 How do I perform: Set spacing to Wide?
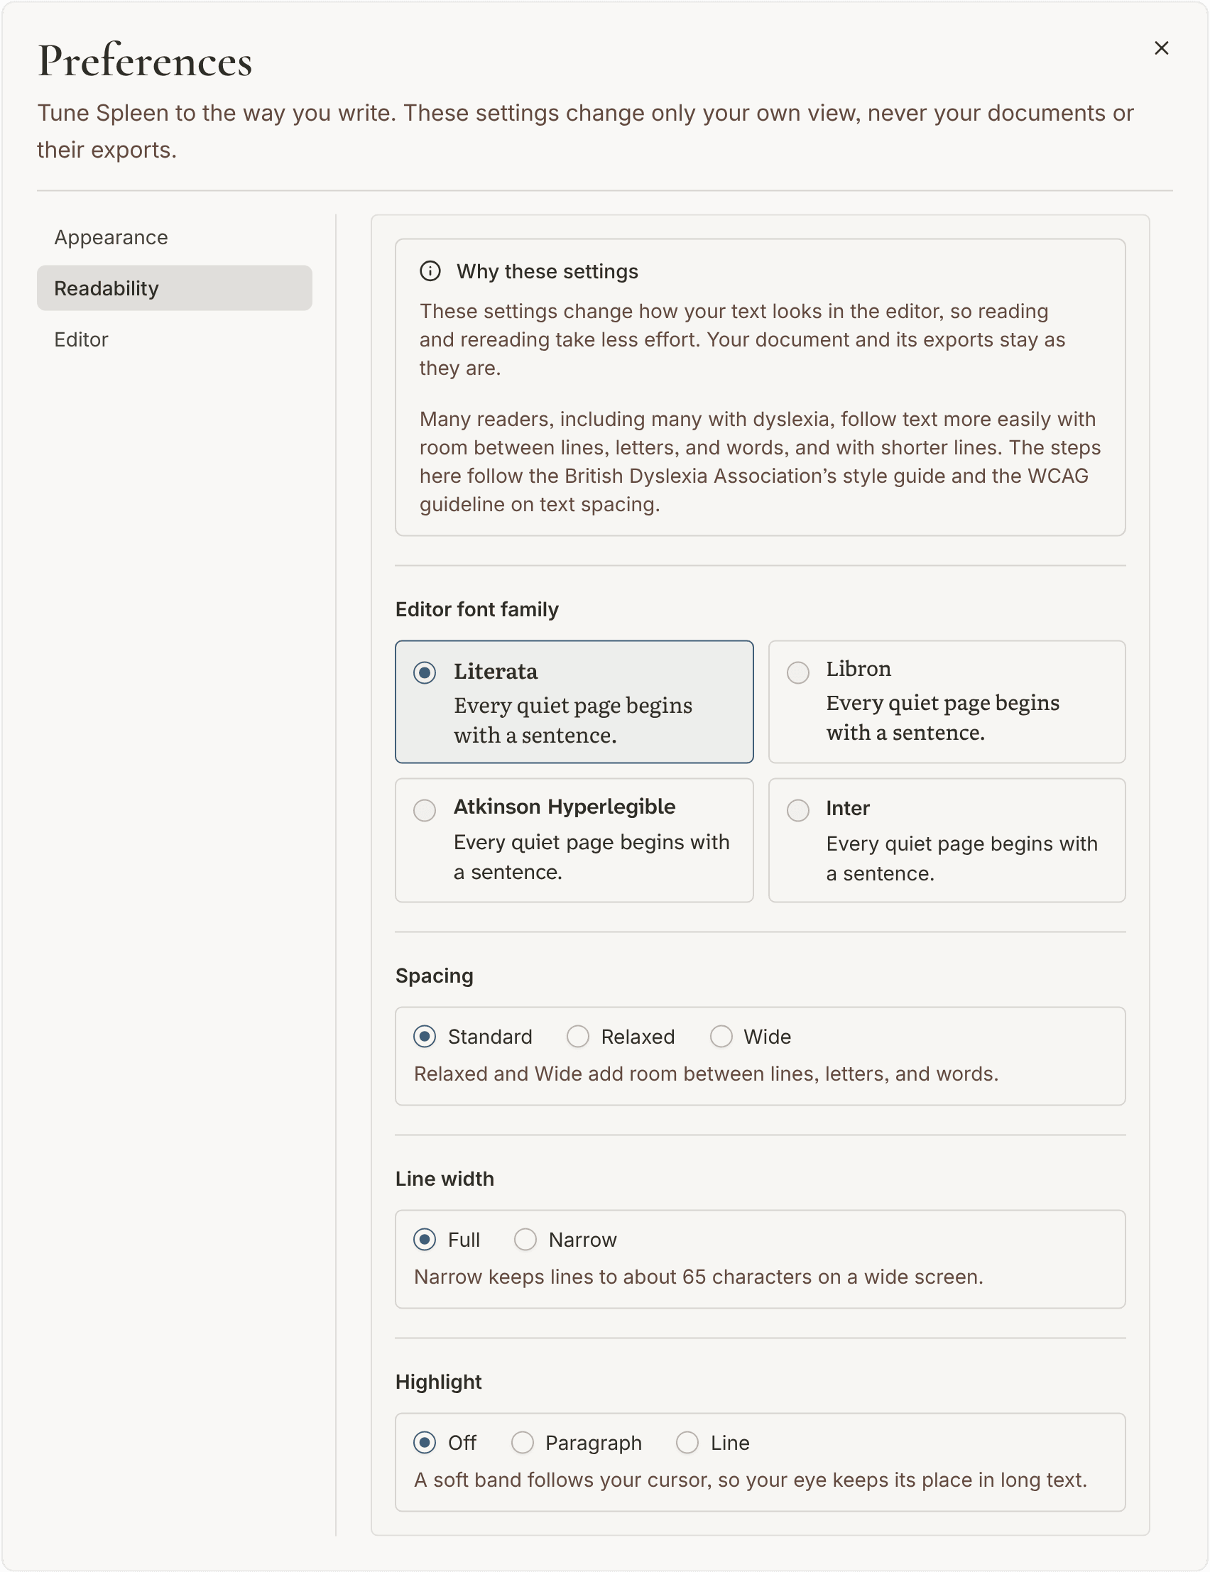[x=721, y=1037]
